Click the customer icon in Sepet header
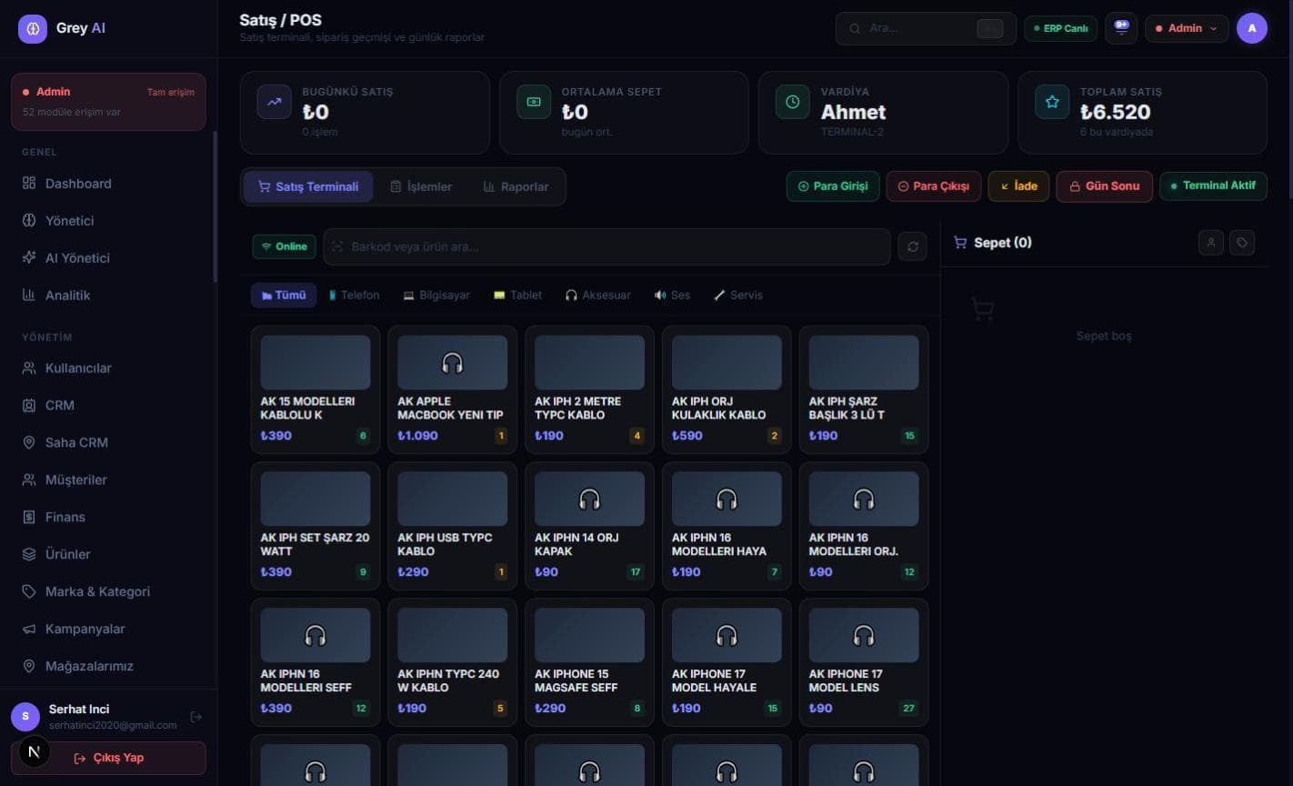 (x=1211, y=243)
